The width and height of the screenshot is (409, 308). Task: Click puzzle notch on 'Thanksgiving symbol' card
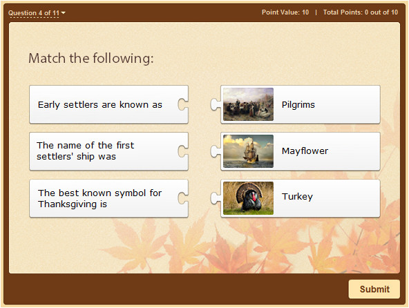183,198
